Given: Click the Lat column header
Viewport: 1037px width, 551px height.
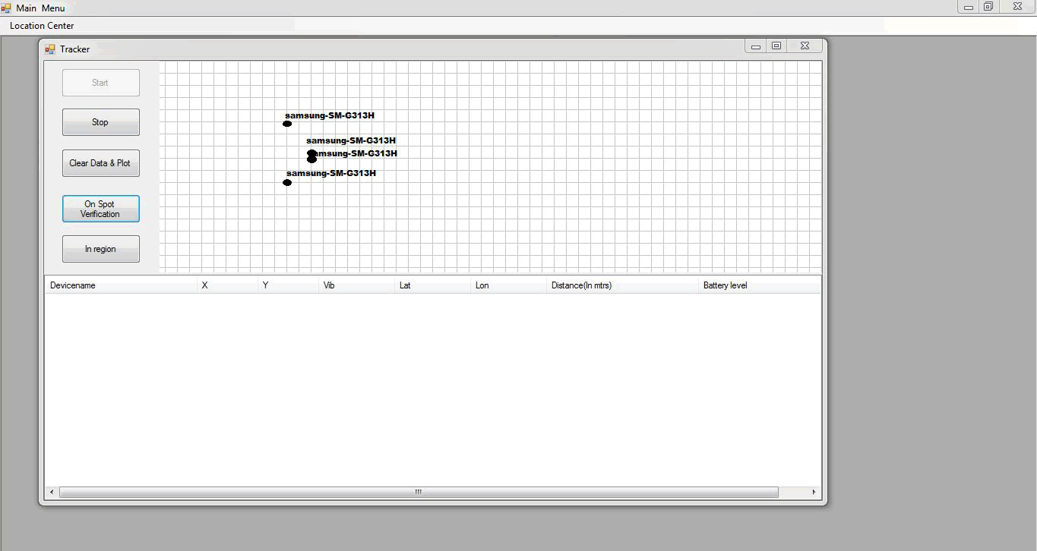Looking at the screenshot, I should (432, 285).
